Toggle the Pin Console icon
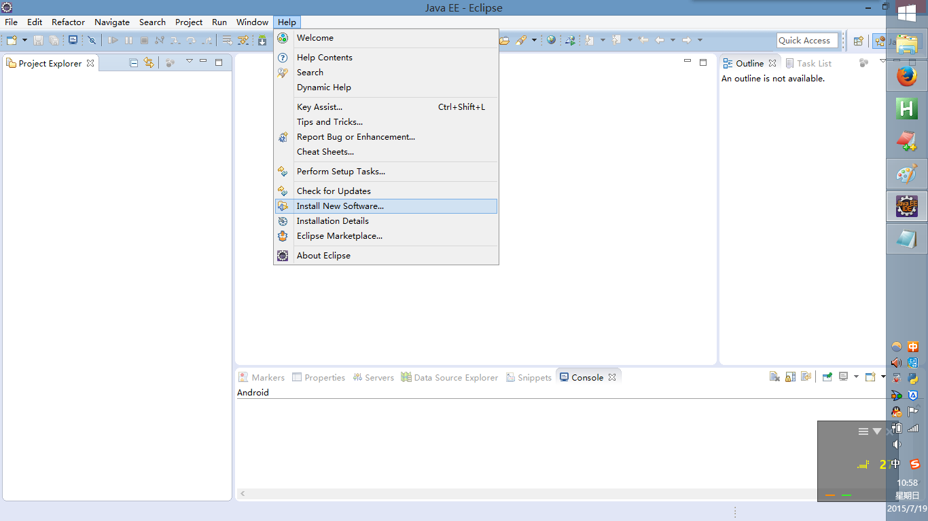This screenshot has height=521, width=928. 827,377
